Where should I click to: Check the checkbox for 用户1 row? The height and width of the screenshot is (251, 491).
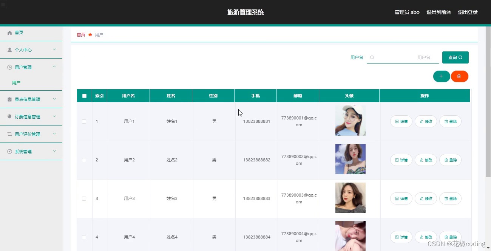pos(84,122)
